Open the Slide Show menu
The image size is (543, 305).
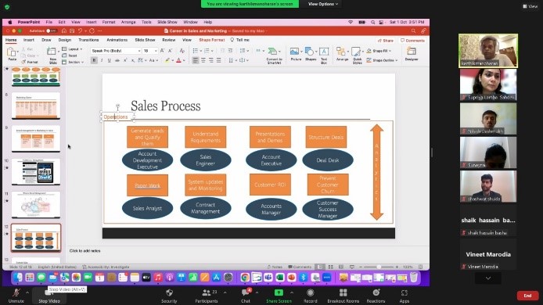tap(167, 22)
